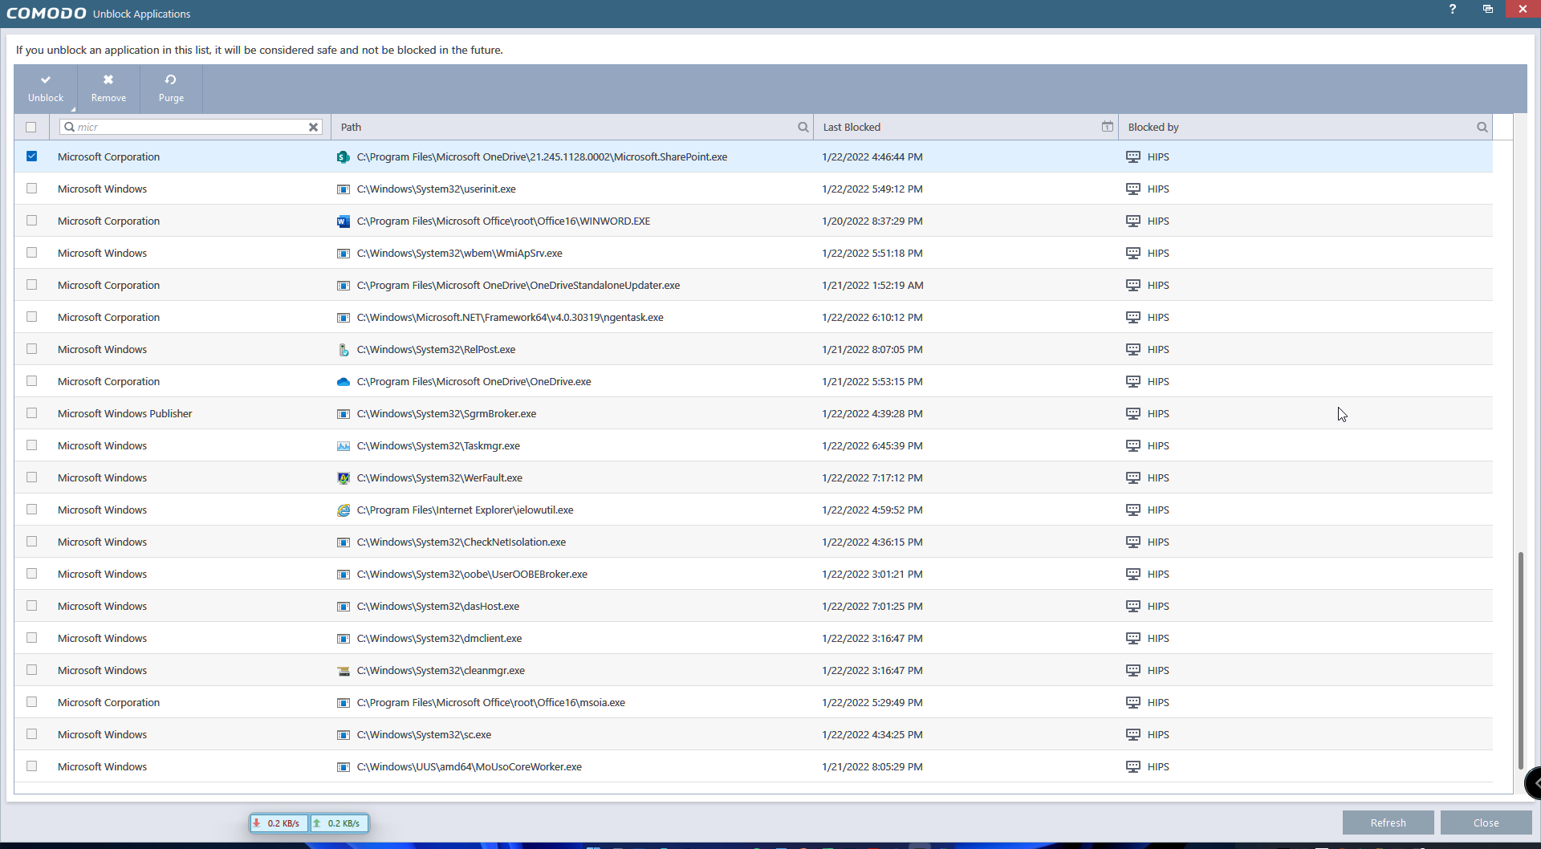Click 'Microsoft Windows Publisher' vendor name
This screenshot has width=1541, height=849.
[x=125, y=414]
